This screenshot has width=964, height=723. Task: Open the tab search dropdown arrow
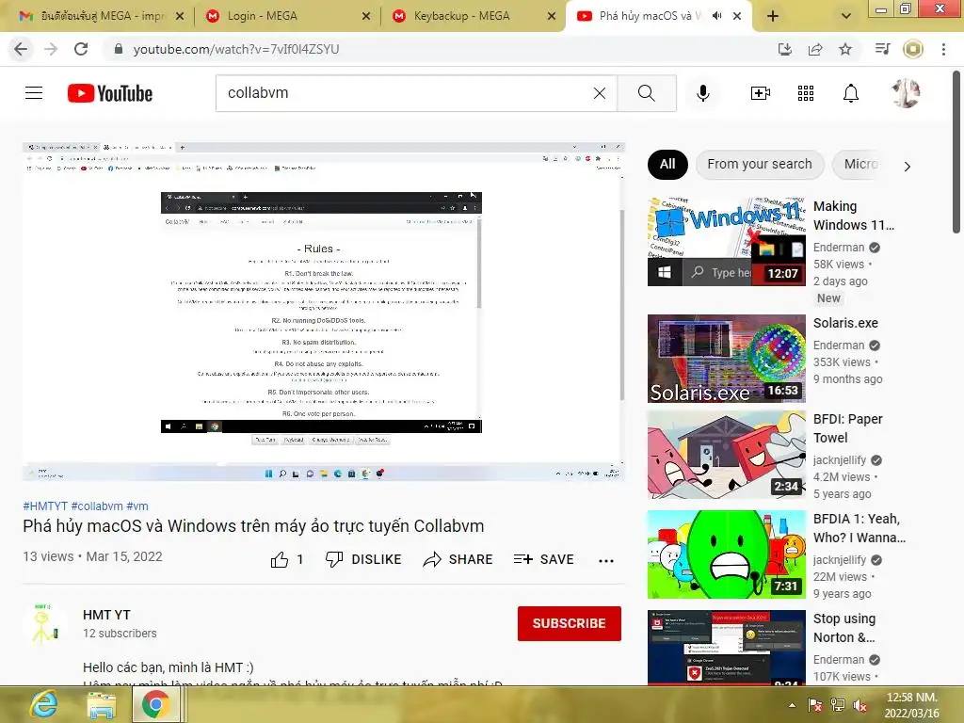(x=846, y=16)
